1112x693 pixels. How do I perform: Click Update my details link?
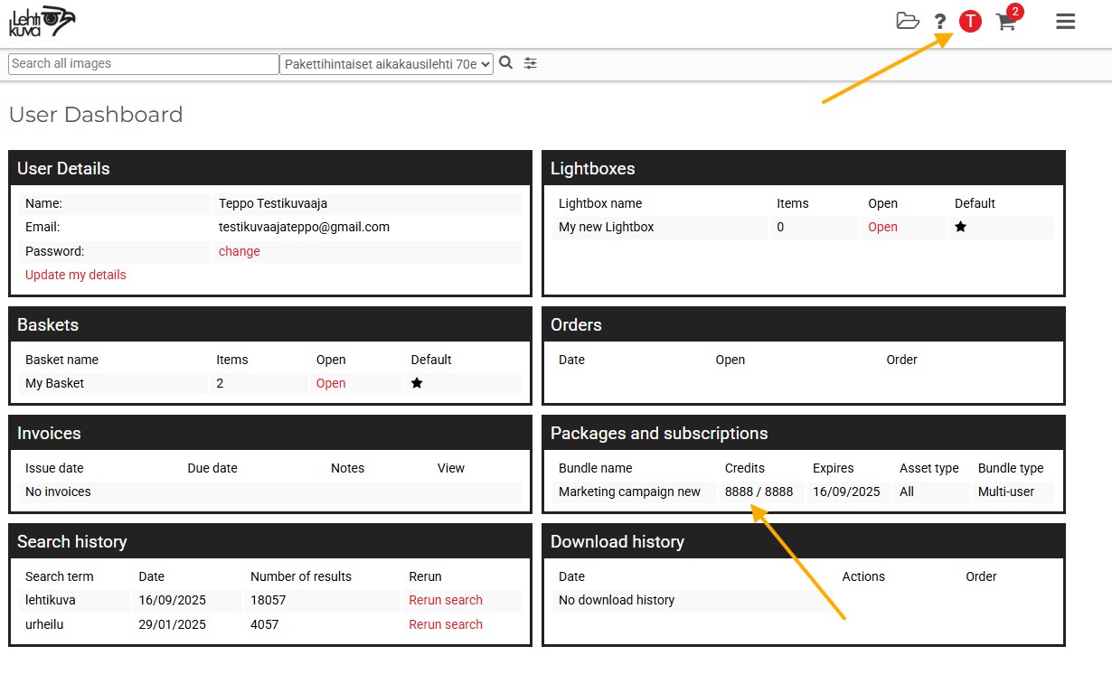76,275
